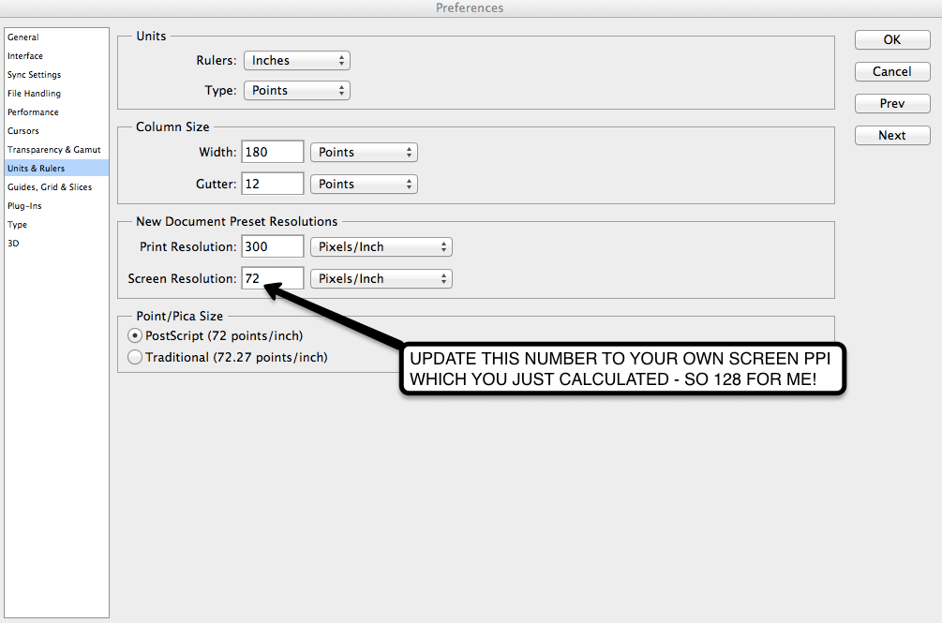Open the Gutter units dropdown
942x623 pixels.
(x=364, y=185)
